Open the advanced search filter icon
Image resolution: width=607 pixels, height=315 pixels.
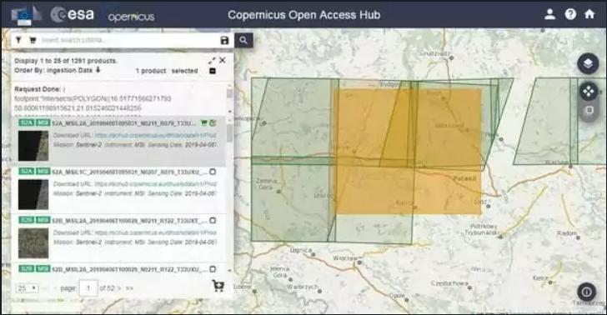click(x=18, y=40)
